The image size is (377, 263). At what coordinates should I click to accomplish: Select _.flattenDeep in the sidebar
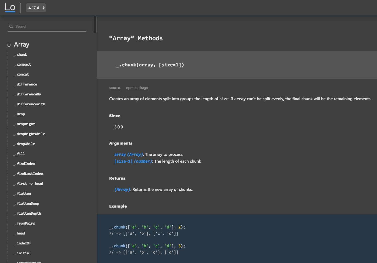tap(28, 203)
